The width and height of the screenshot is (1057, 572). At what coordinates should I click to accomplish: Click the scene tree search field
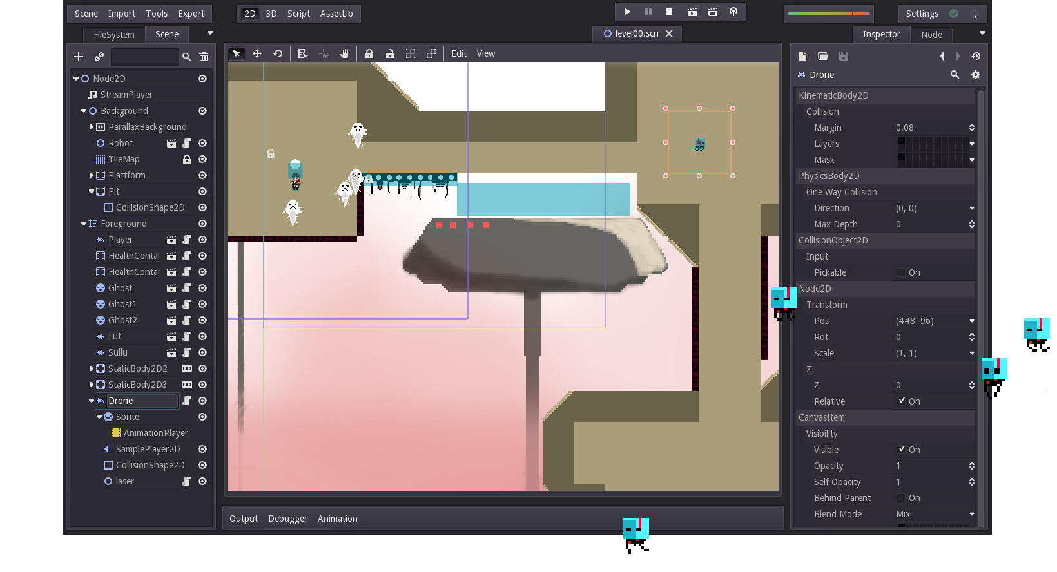pos(144,57)
